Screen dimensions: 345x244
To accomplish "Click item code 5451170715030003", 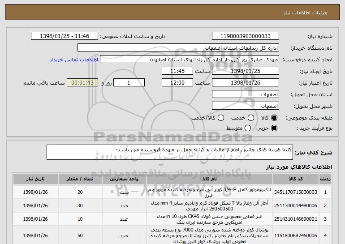I will tap(296, 192).
